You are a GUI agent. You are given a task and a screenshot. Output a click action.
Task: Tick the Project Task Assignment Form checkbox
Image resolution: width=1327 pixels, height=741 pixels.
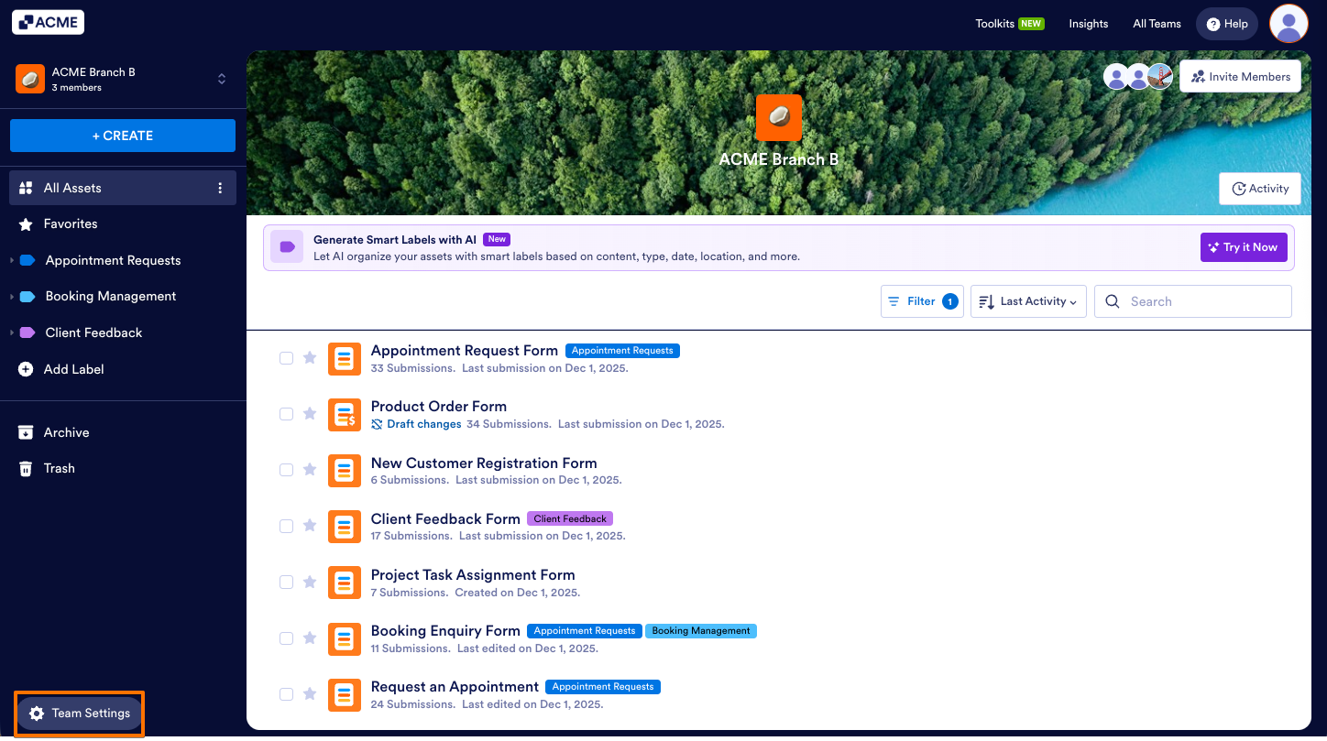(286, 582)
